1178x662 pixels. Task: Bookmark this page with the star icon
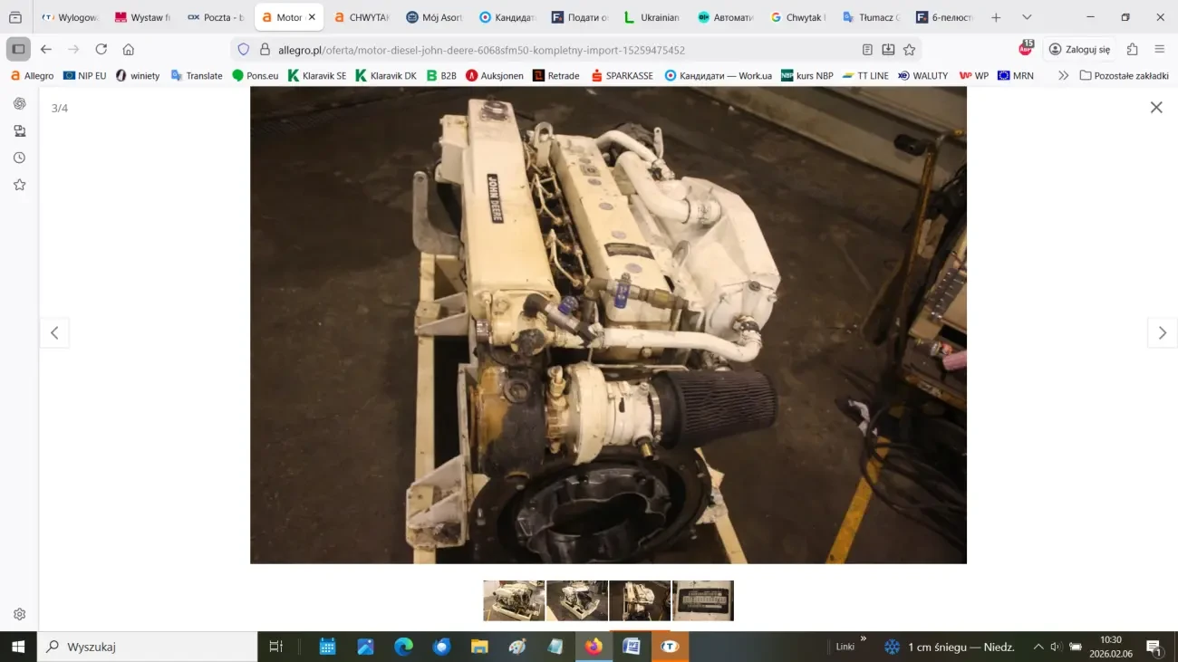coord(909,50)
